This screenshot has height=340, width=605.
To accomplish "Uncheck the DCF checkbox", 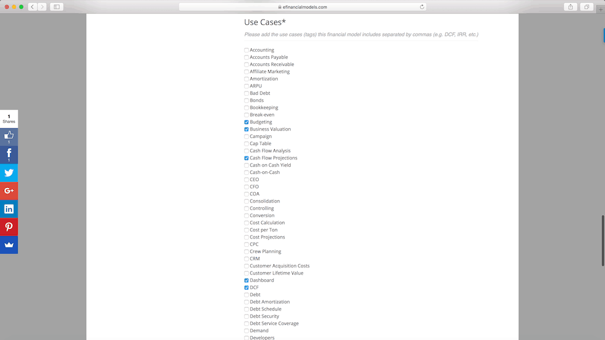I will (246, 287).
